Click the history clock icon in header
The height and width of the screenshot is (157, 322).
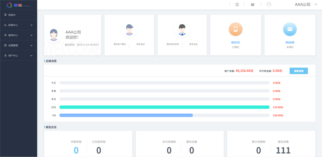click(x=237, y=5)
